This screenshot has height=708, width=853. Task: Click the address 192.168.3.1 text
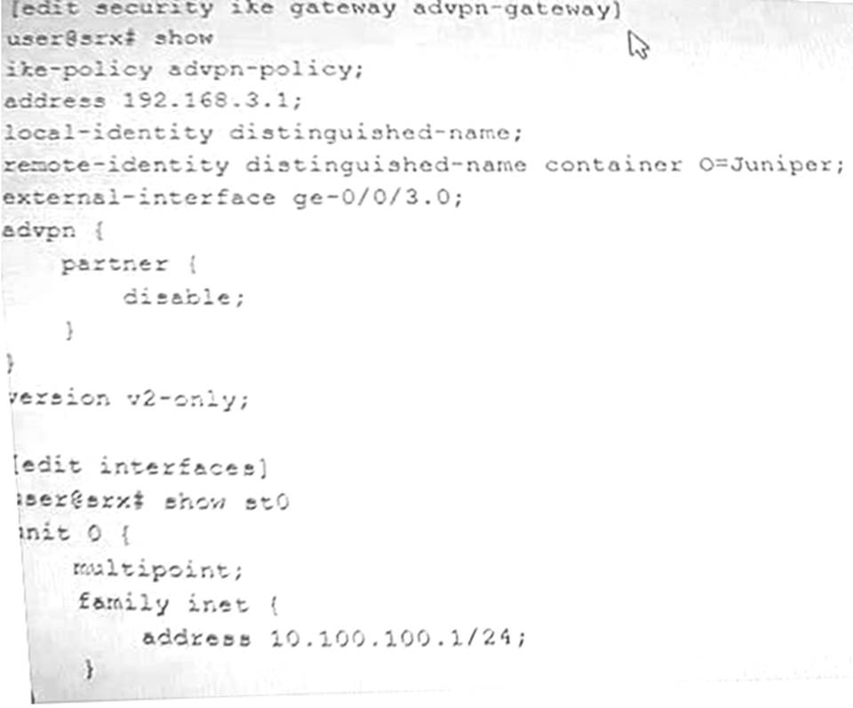tap(153, 100)
